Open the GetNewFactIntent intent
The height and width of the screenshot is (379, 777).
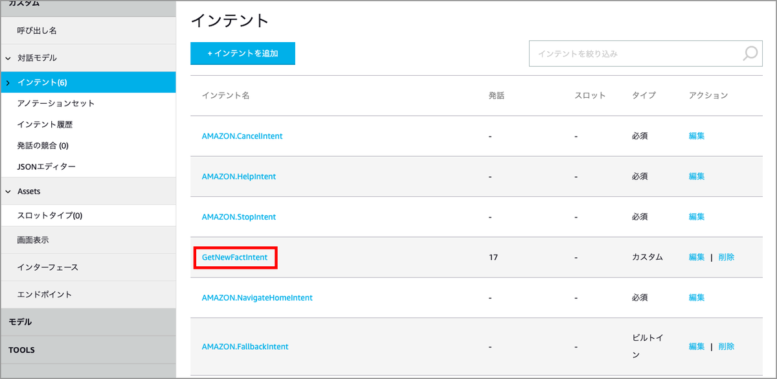(x=234, y=257)
